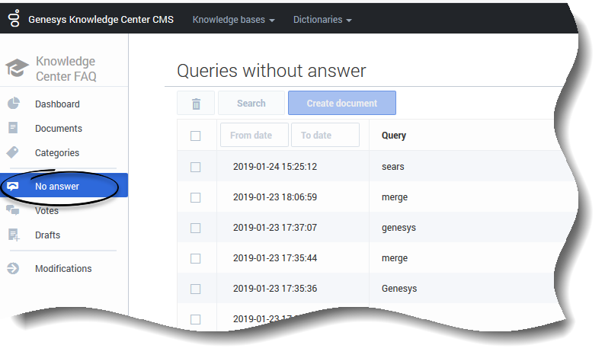Click the From date filter field

coord(254,136)
